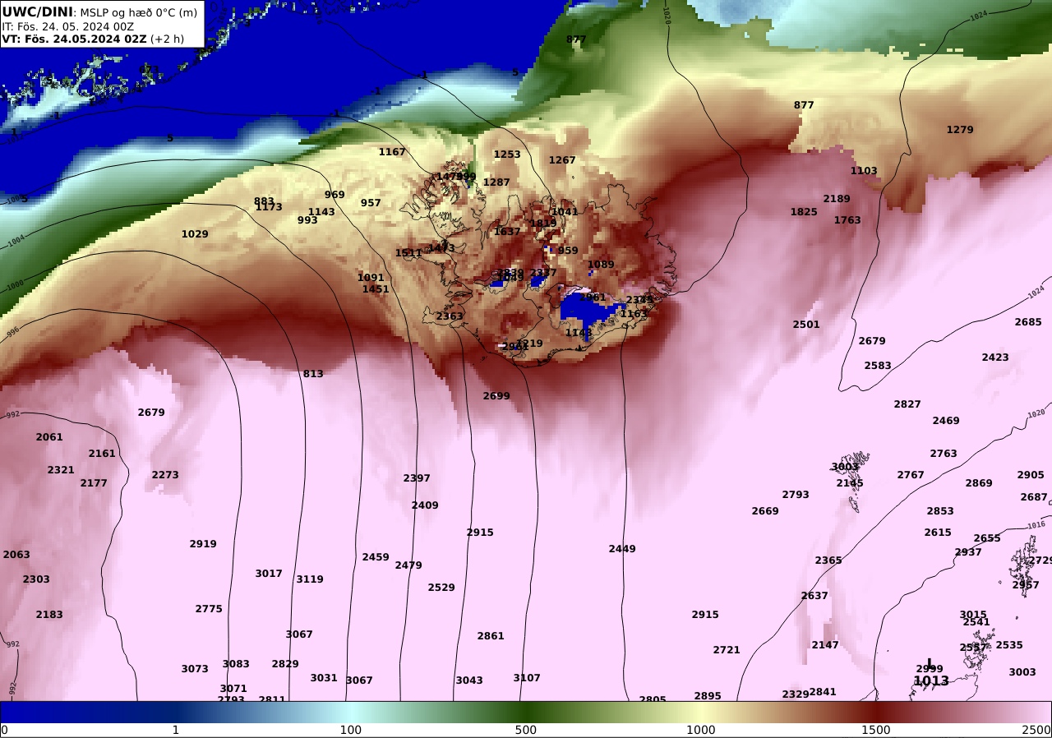Click the height value 3043
Screen dimensions: 1052x738
point(469,680)
